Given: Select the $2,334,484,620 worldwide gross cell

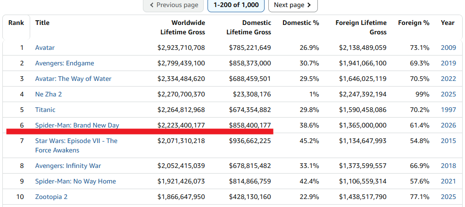Looking at the screenshot, I should click(x=181, y=79).
